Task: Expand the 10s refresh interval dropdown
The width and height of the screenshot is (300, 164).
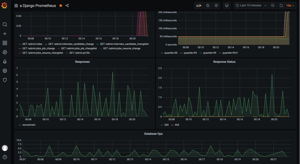Action: coord(290,6)
